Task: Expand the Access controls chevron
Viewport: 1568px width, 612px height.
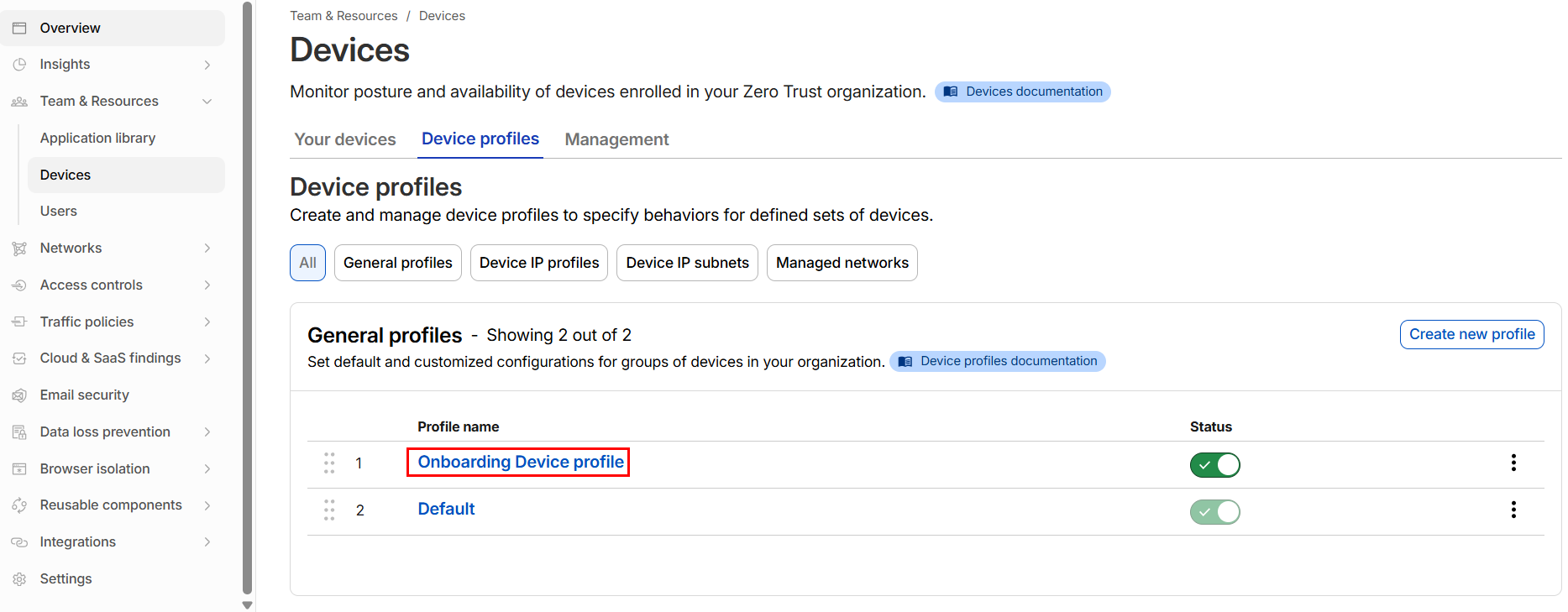Action: pos(207,285)
